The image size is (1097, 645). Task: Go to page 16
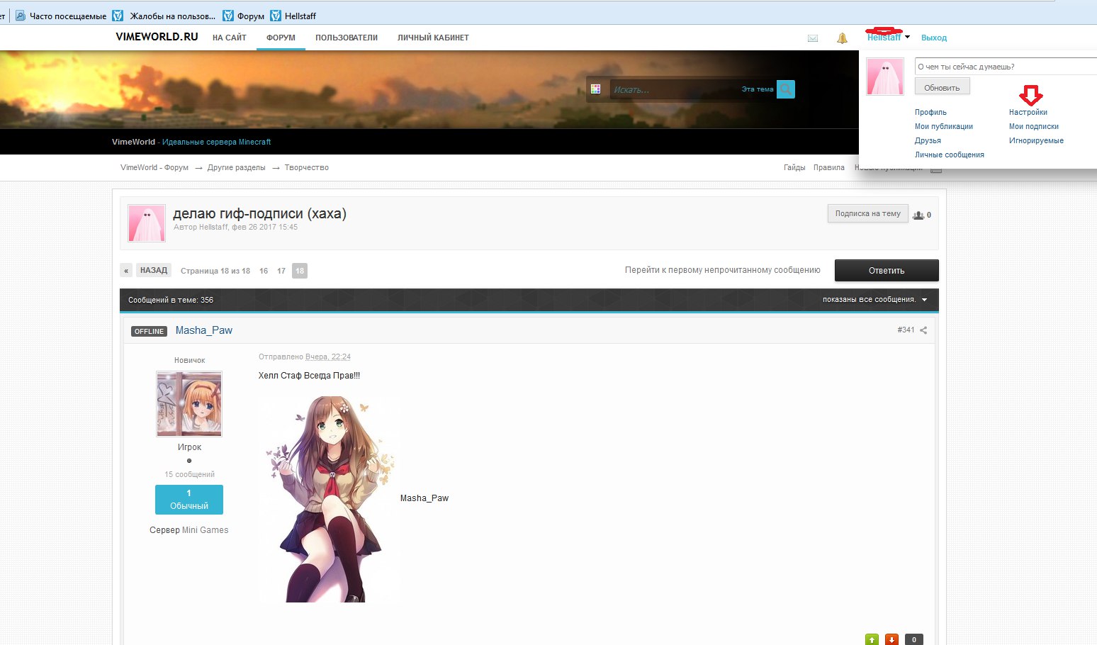click(264, 271)
